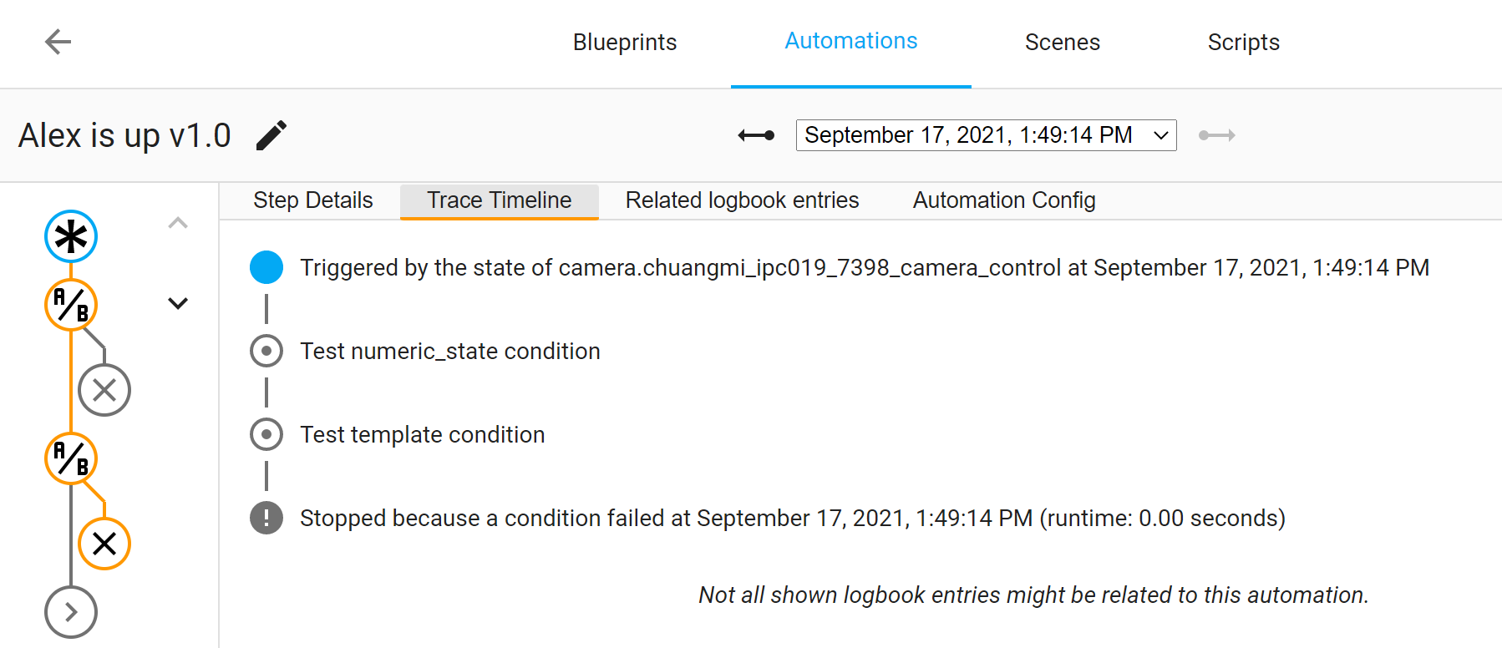
Task: Select the trigger node in the trace graph
Action: point(71,236)
